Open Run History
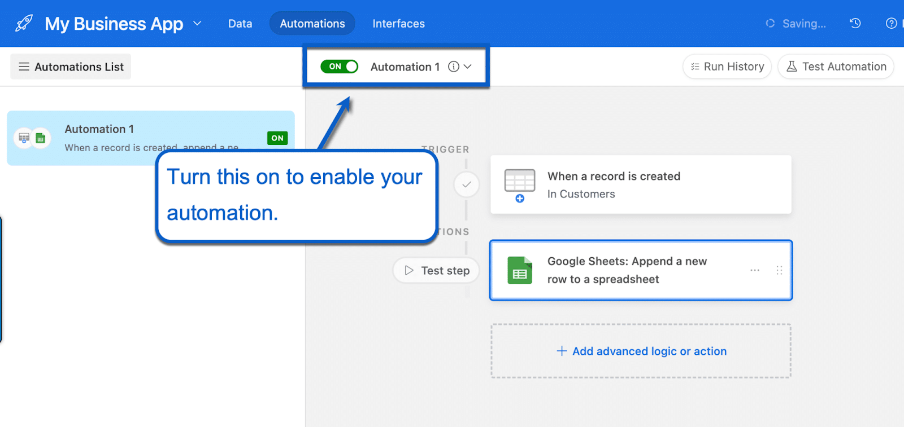 727,67
